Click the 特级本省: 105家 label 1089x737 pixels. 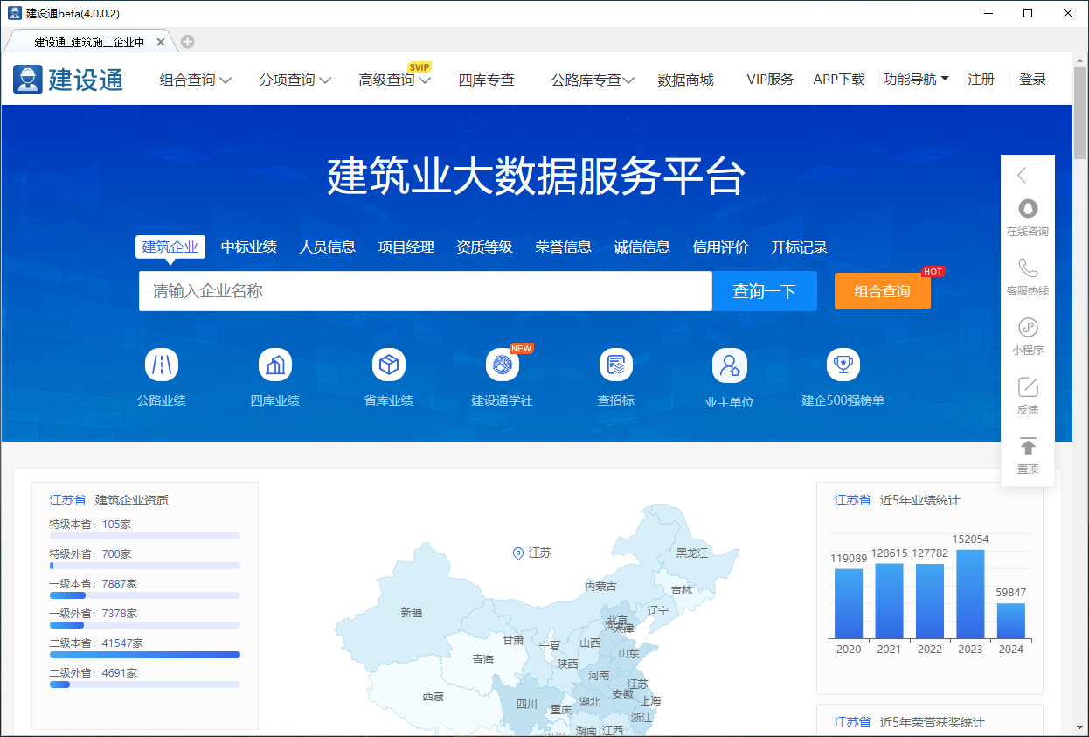tap(90, 525)
